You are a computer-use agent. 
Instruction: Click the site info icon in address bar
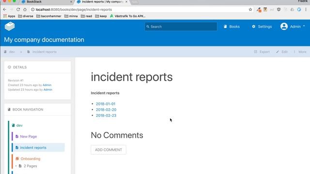click(32, 10)
